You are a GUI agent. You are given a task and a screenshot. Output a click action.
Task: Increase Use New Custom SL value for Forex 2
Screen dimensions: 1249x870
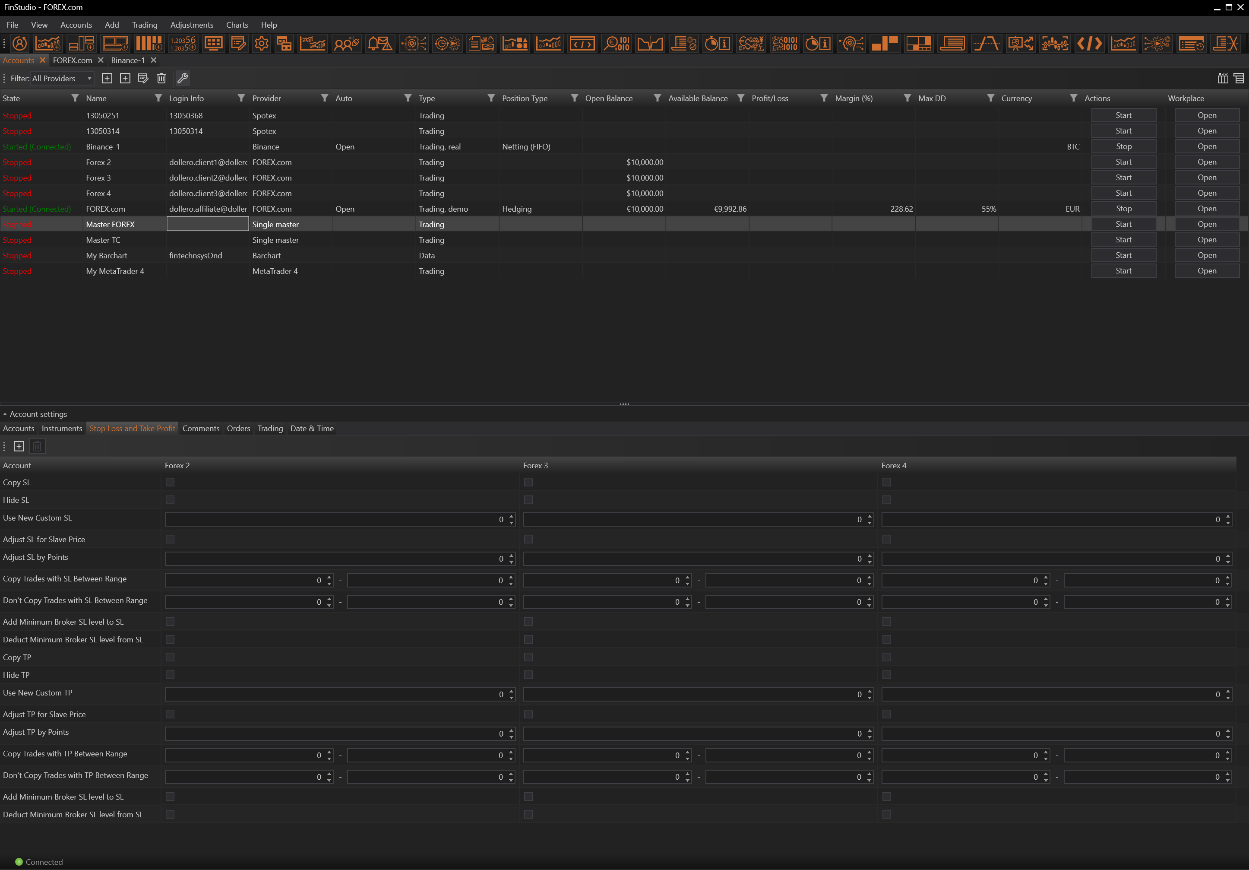[511, 517]
